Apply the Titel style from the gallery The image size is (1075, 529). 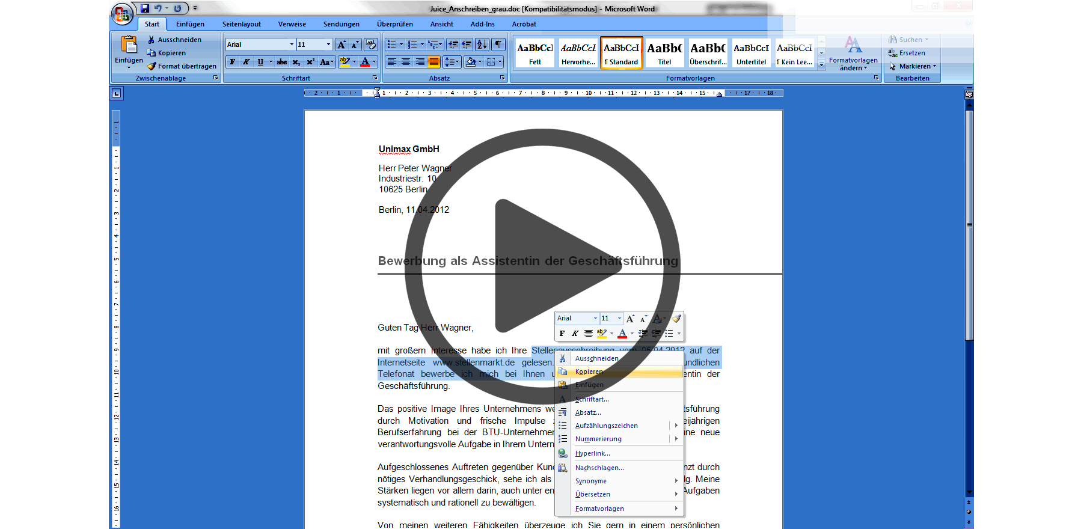coord(664,53)
